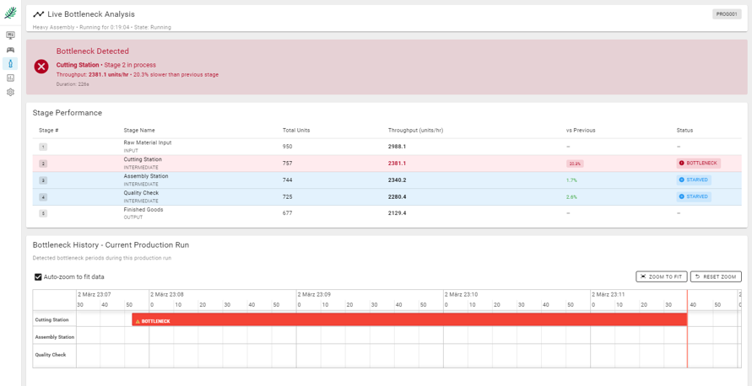Image resolution: width=752 pixels, height=386 pixels.
Task: Click the 20.3% vs Previous badge
Action: (x=575, y=164)
